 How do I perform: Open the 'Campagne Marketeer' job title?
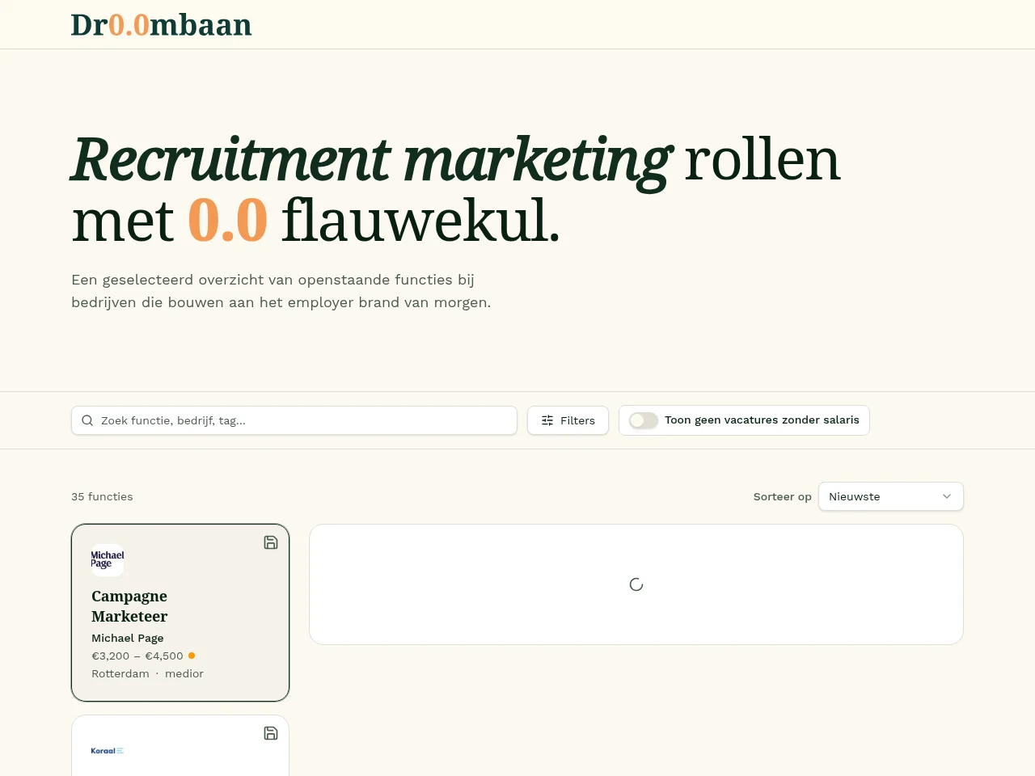[129, 606]
